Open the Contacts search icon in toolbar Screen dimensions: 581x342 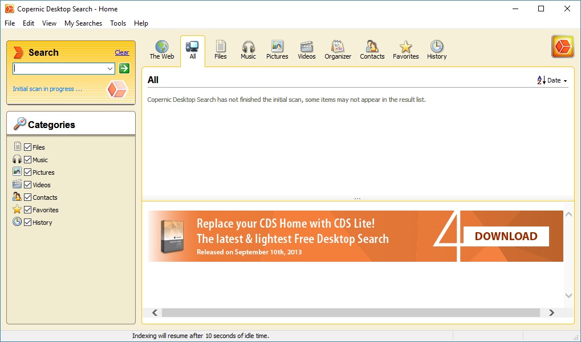tap(372, 47)
